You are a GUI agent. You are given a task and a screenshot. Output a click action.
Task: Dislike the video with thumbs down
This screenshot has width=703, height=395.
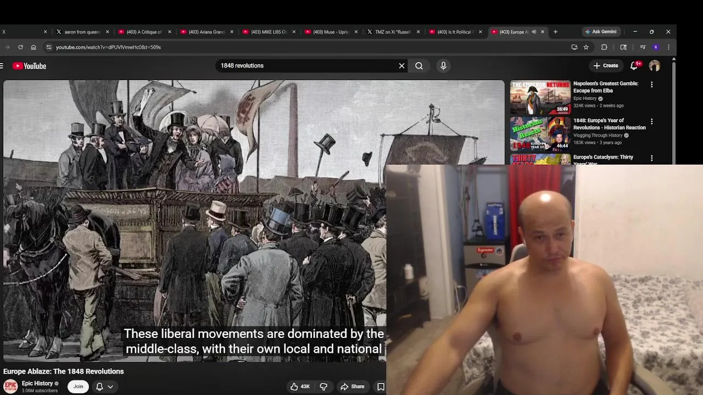point(323,386)
